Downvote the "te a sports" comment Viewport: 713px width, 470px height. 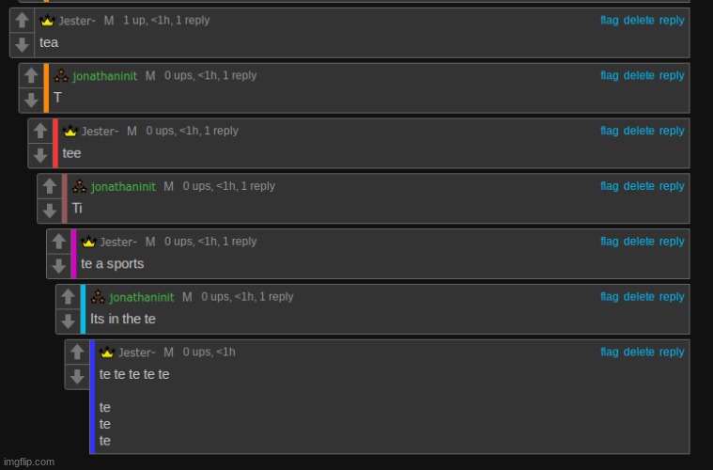[x=58, y=266]
